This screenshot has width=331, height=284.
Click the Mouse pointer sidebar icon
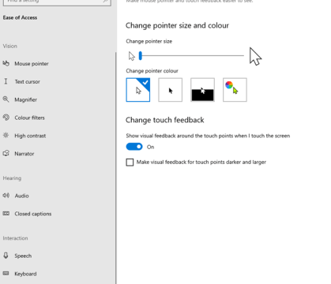click(6, 63)
